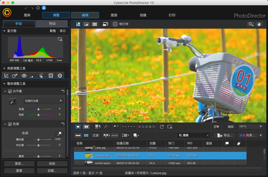Select the Radial Filter tool
268x177 pixels.
[60, 76]
